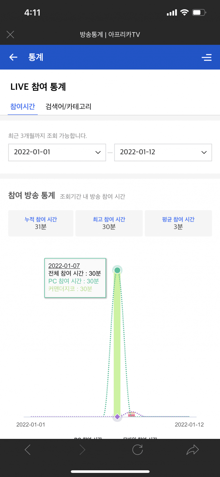The height and width of the screenshot is (477, 220).
Task: Tap the back arrow next to 통계
Action: pos(13,57)
